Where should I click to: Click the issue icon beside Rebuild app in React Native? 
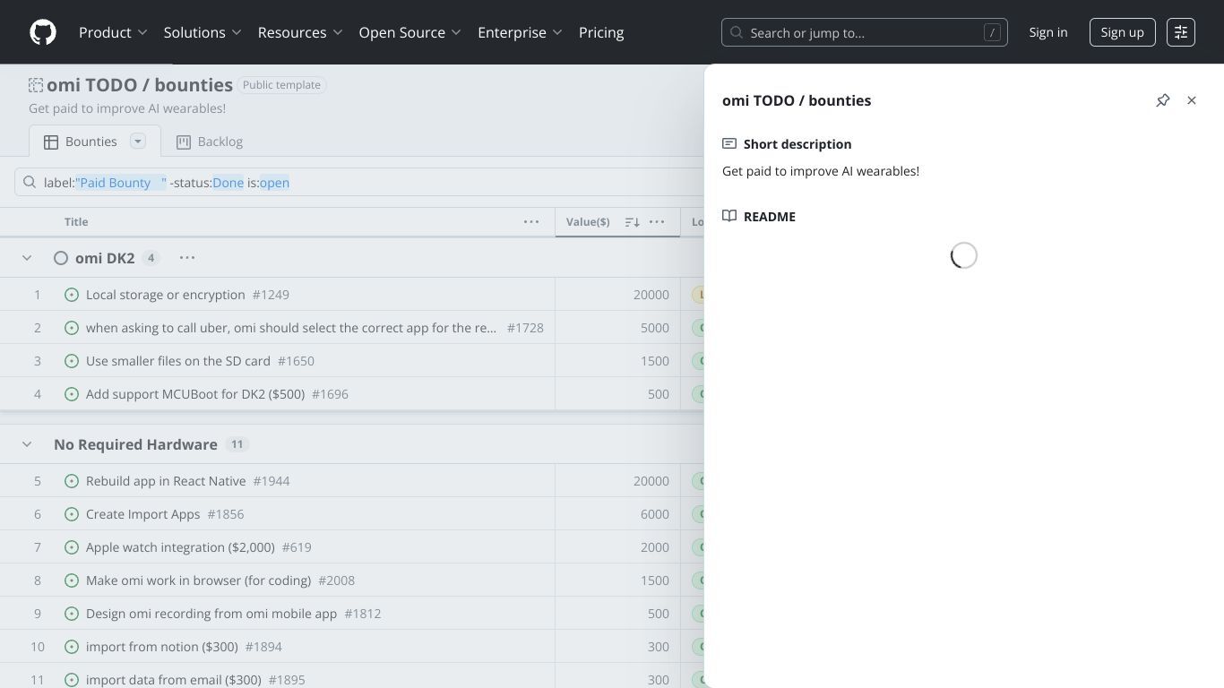(72, 481)
